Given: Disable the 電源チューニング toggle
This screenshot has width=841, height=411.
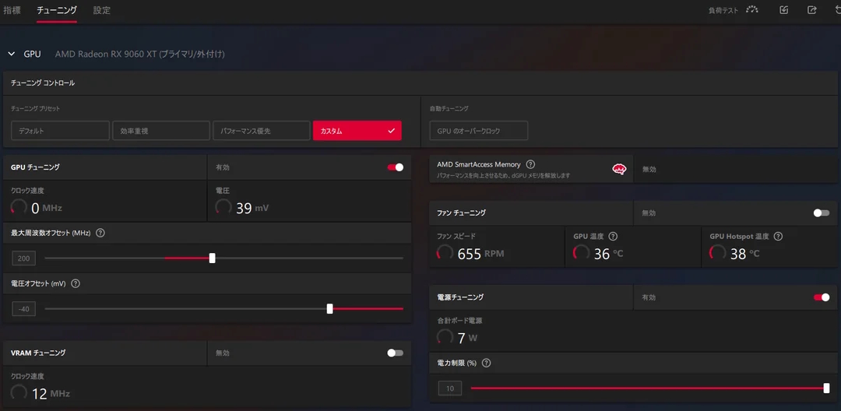Looking at the screenshot, I should [x=822, y=297].
